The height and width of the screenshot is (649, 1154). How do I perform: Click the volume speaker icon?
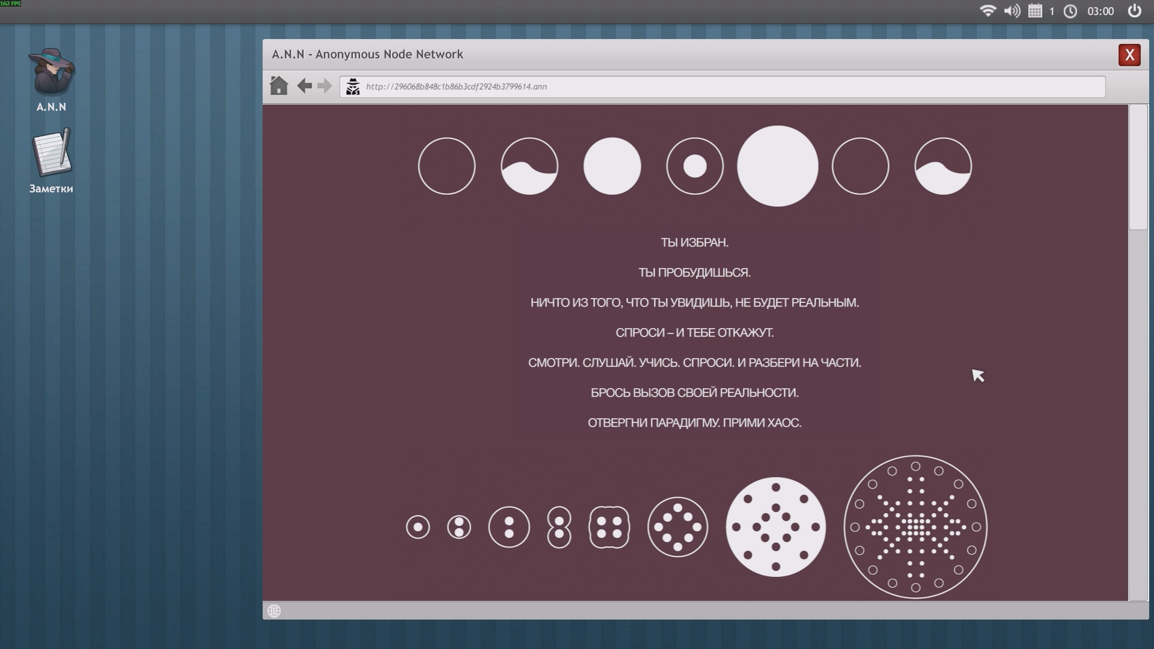1012,11
